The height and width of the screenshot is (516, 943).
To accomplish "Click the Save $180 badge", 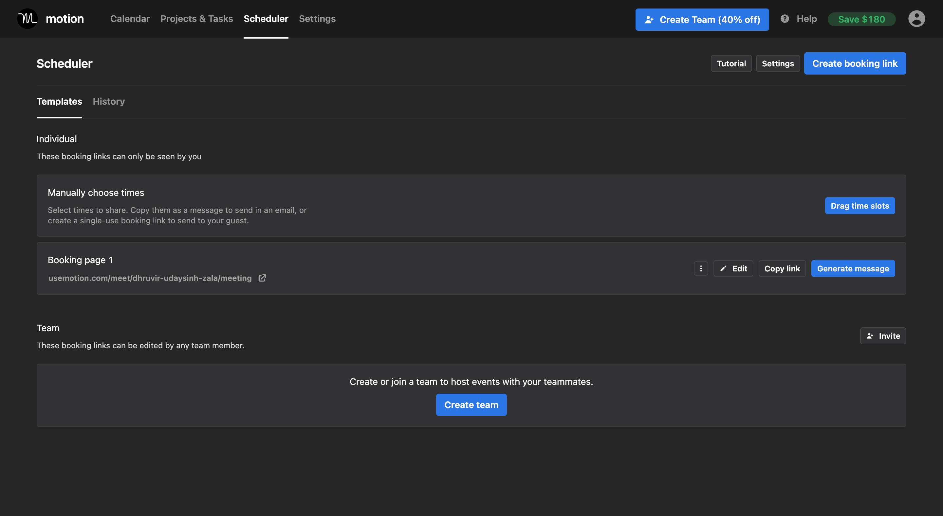I will [861, 19].
